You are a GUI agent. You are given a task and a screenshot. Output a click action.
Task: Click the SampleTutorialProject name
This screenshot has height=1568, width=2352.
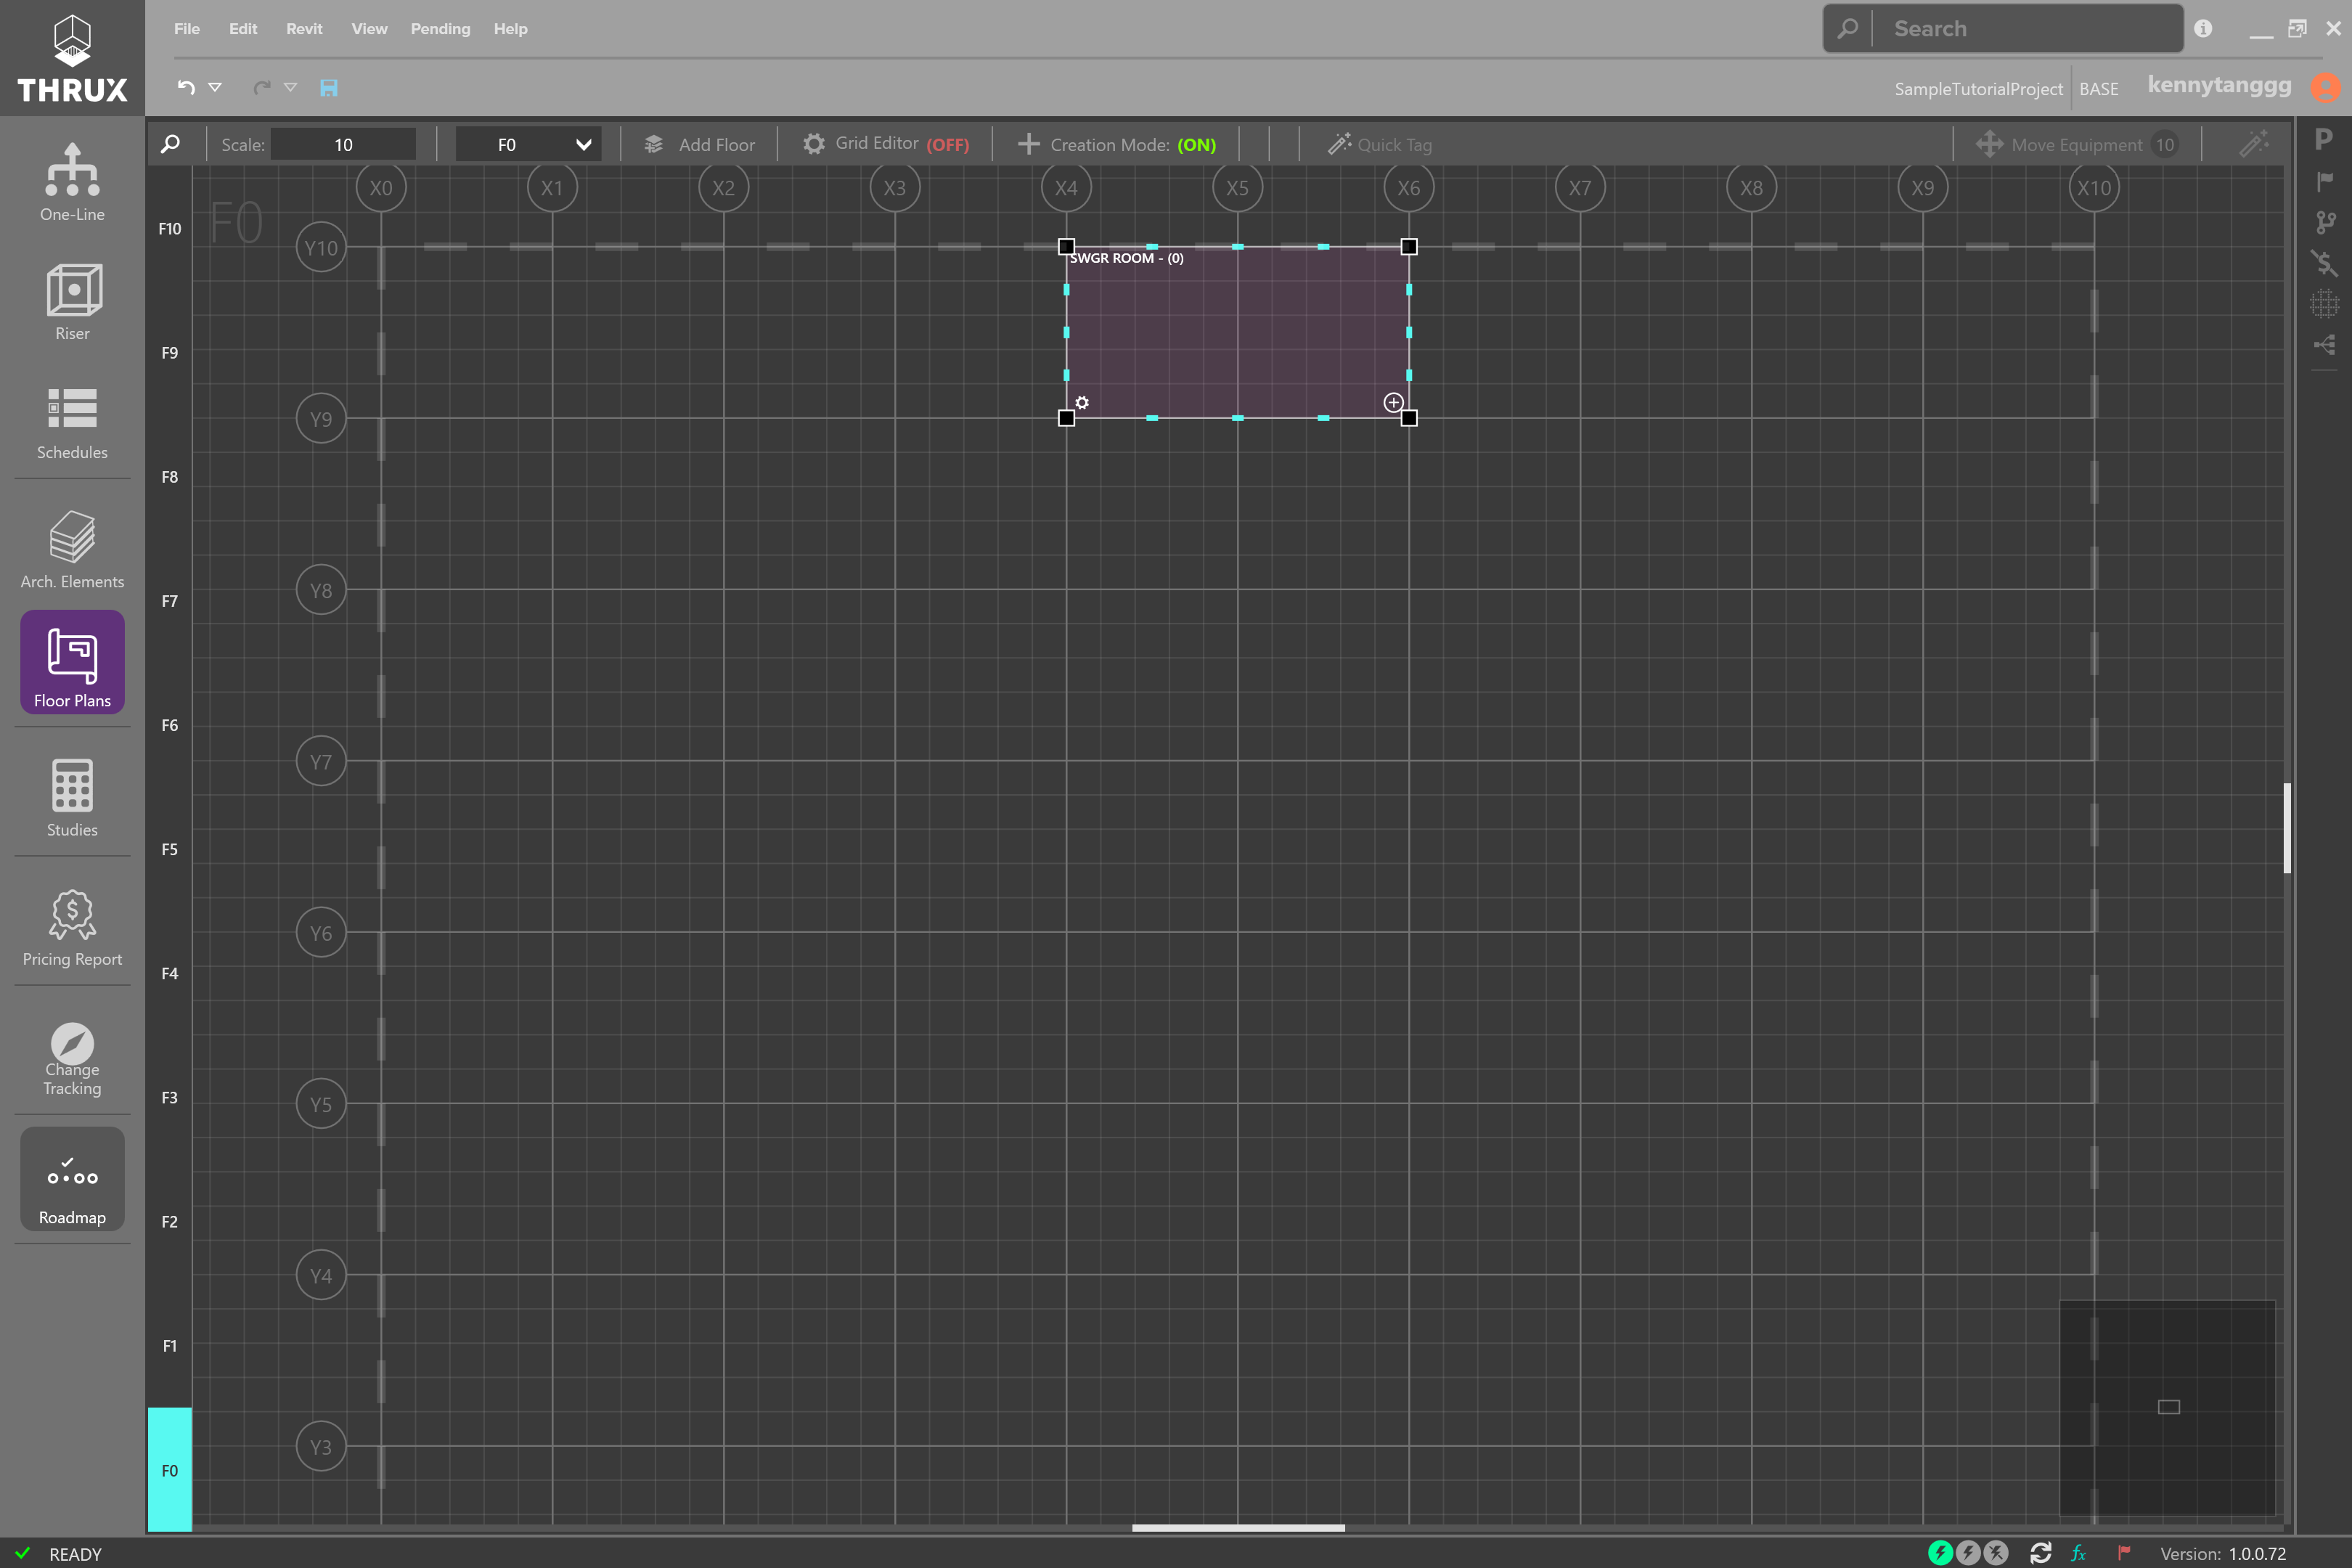tap(1978, 89)
